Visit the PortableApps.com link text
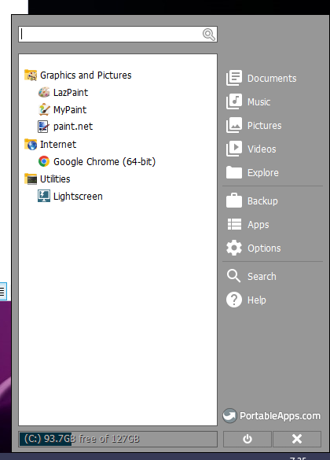 pos(280,416)
